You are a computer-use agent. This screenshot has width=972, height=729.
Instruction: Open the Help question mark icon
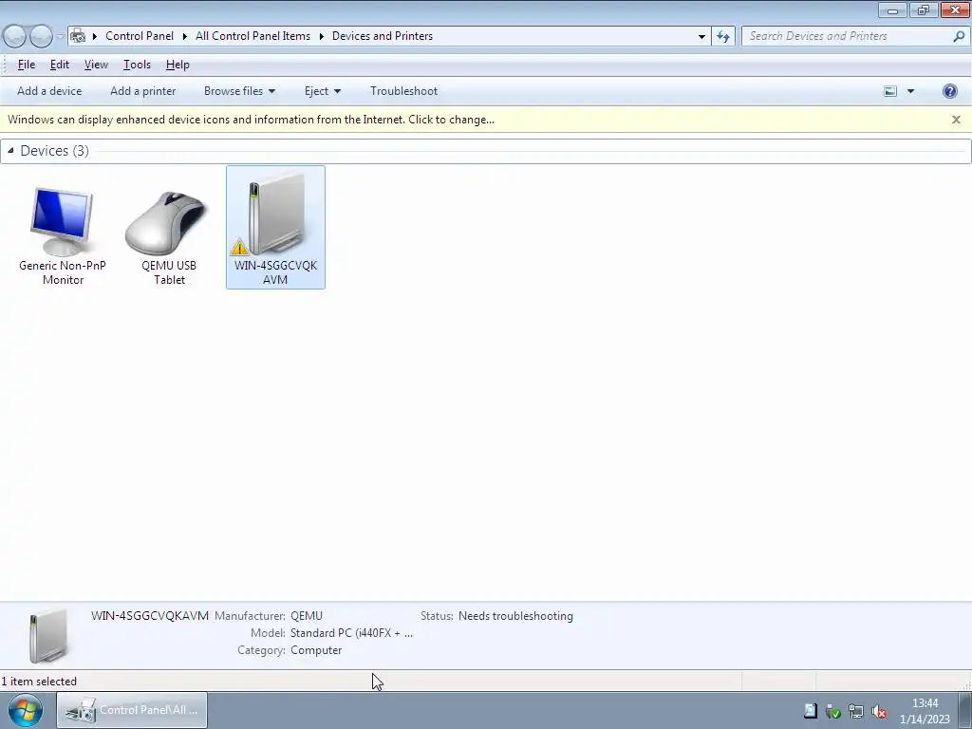pos(949,91)
